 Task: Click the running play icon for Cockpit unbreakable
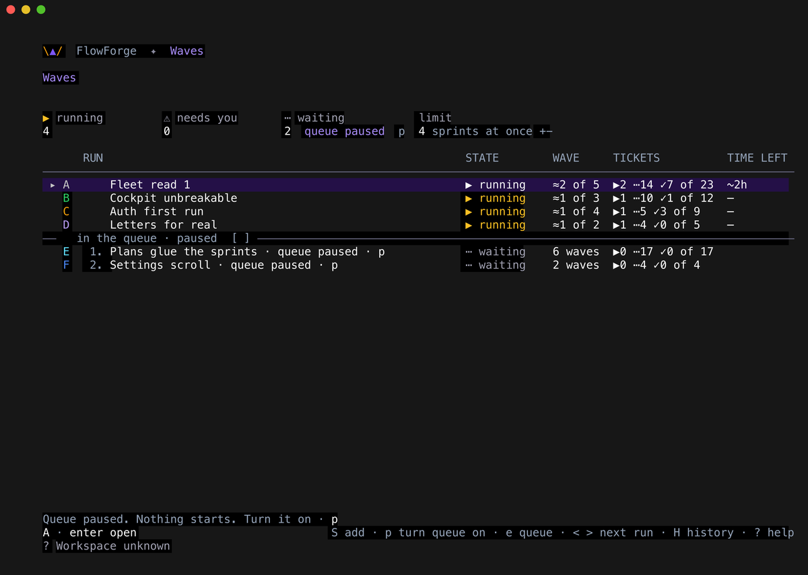(x=469, y=198)
